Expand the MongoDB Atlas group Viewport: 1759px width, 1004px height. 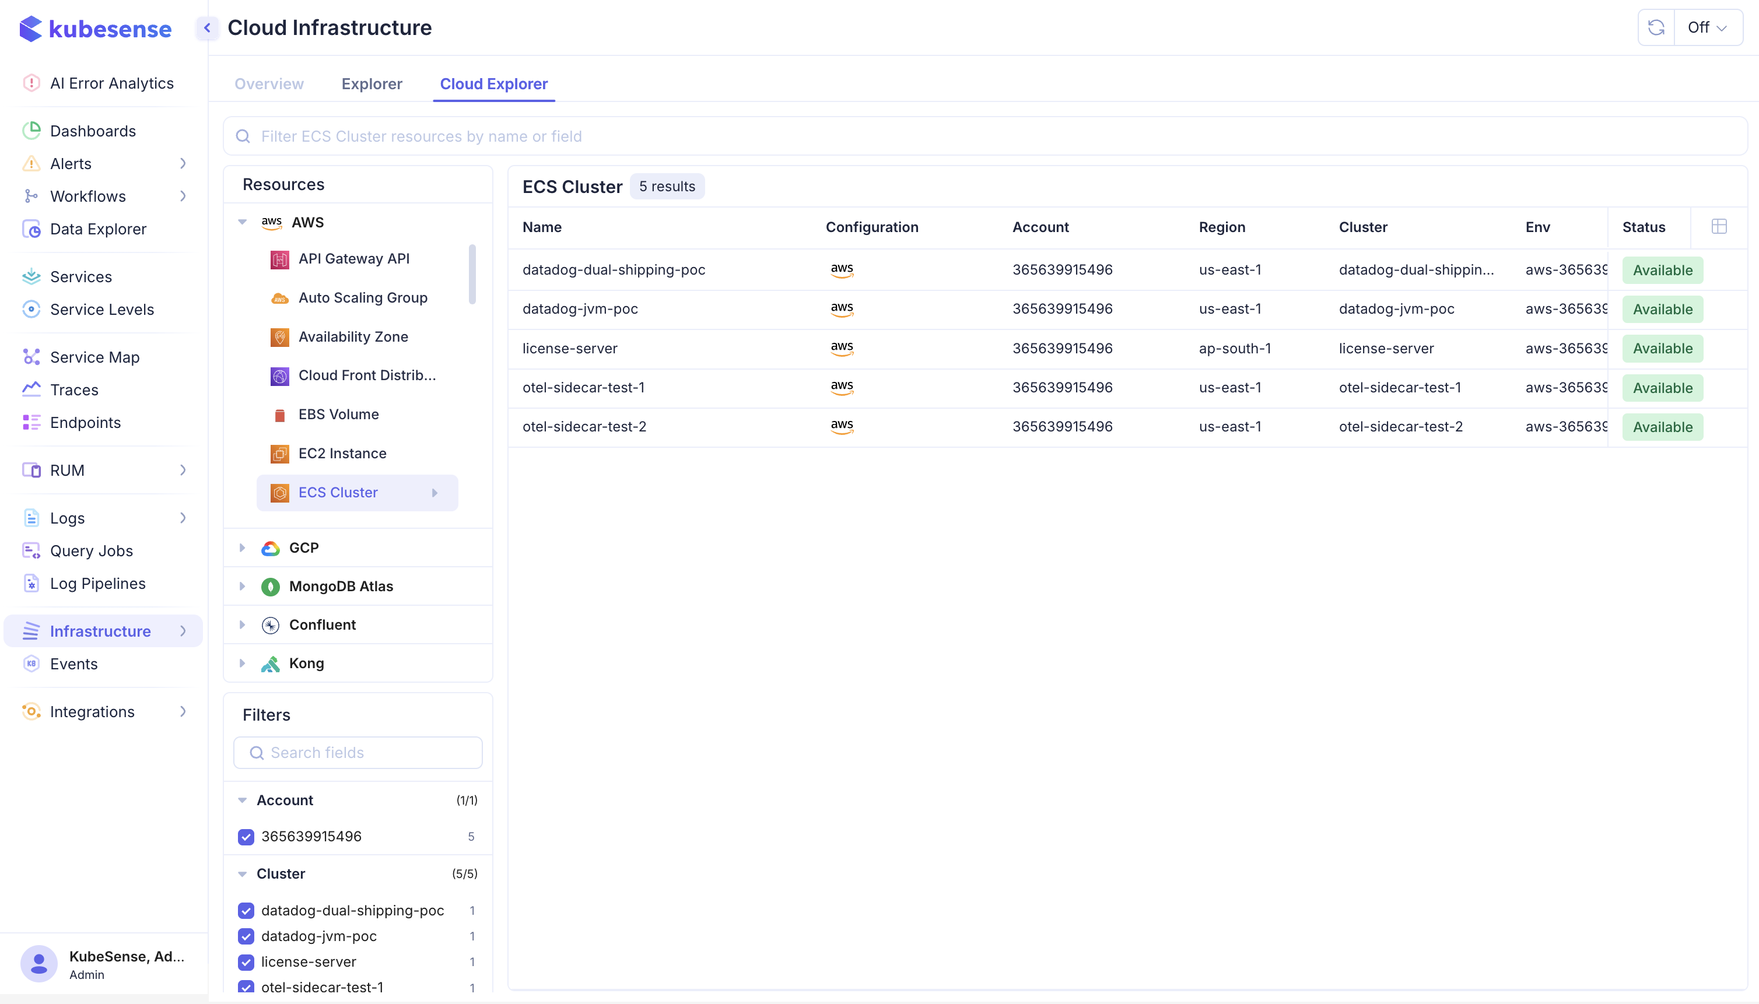(242, 586)
